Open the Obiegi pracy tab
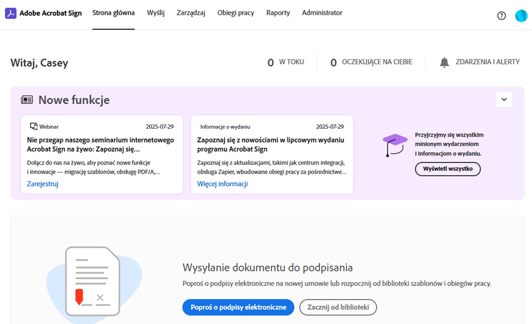 236,13
